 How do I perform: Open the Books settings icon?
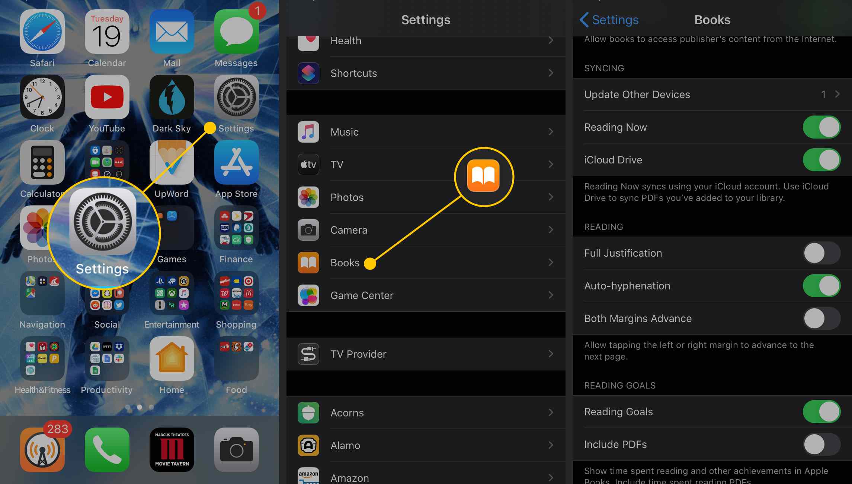click(308, 262)
